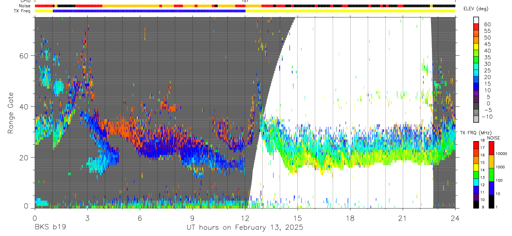Pick ELEV swatch between 25 and 30
Viewport: 512px width, 236px height.
coord(476,67)
